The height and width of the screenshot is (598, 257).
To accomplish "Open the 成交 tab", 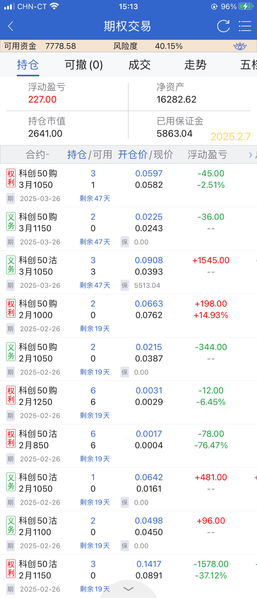I will coord(140,65).
